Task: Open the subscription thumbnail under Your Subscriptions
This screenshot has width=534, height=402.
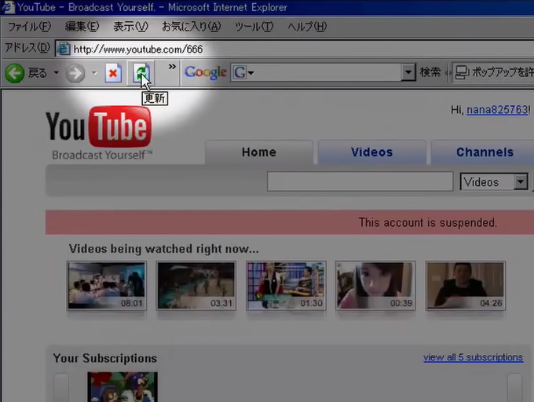Action: click(123, 386)
